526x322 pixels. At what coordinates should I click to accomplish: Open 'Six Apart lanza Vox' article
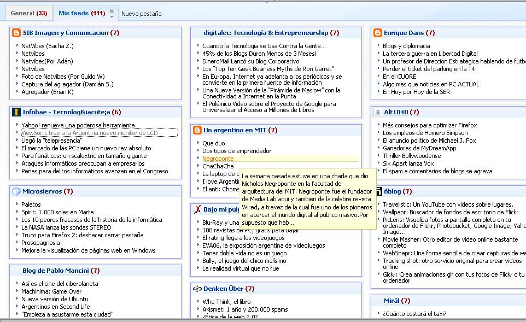coord(408,163)
